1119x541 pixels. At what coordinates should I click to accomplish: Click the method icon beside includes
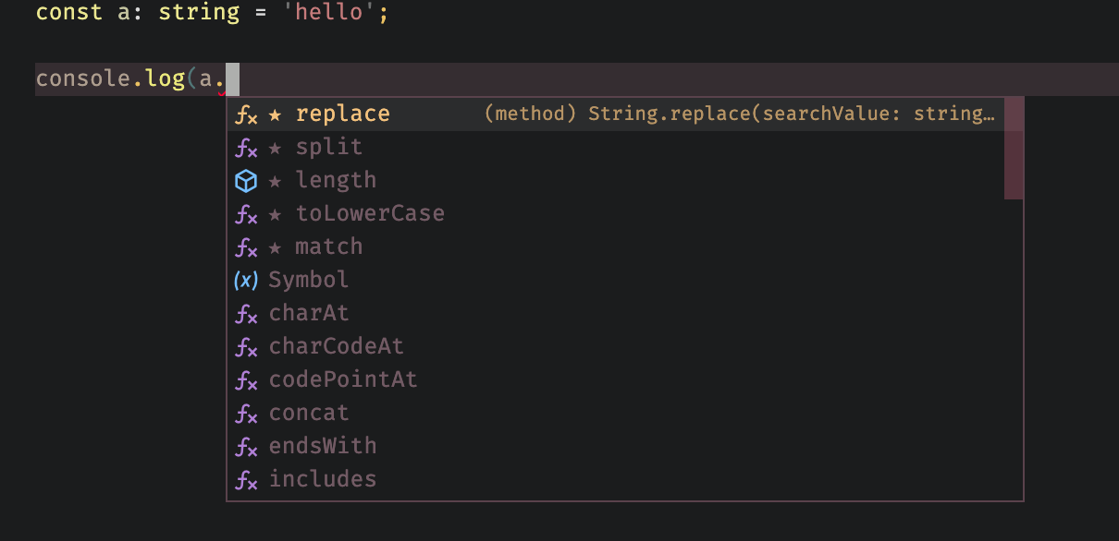(245, 479)
